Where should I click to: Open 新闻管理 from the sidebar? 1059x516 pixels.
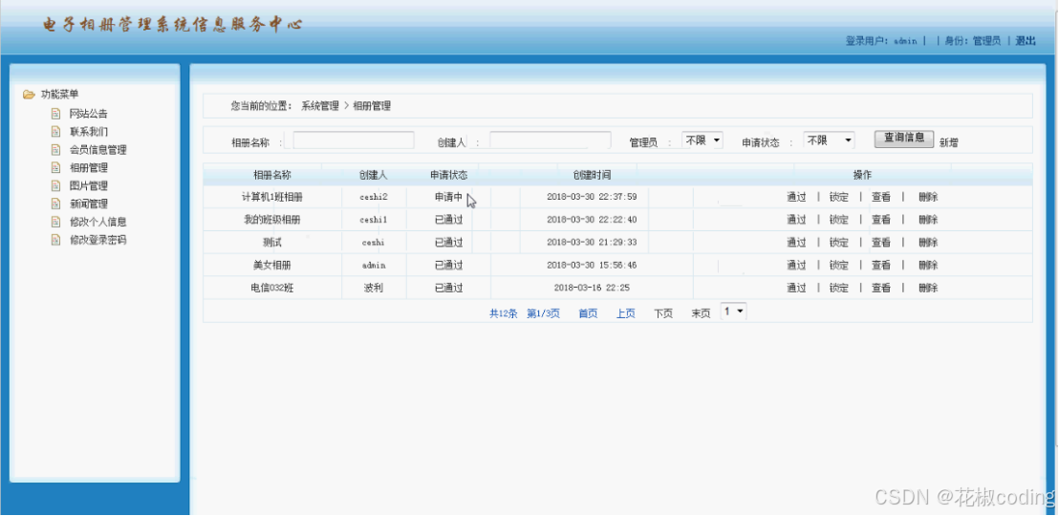point(89,204)
